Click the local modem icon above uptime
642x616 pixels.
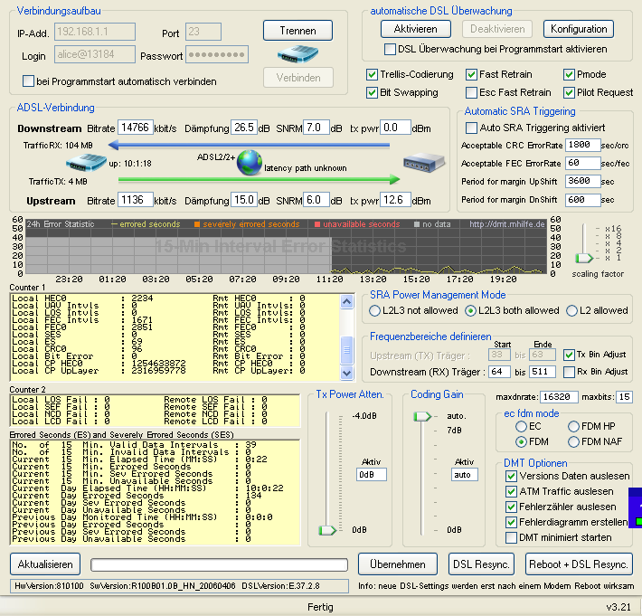pyautogui.click(x=87, y=164)
